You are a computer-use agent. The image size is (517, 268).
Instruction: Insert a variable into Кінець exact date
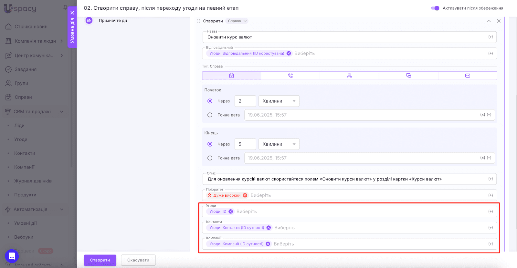(x=489, y=158)
